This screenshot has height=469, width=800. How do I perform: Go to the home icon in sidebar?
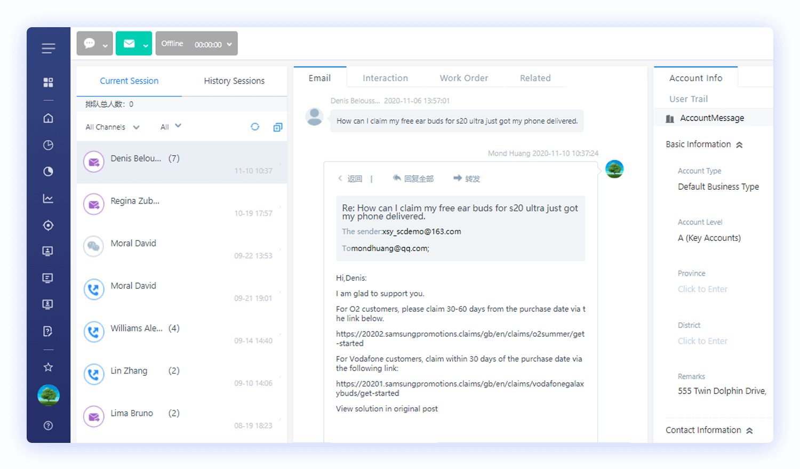pyautogui.click(x=49, y=118)
